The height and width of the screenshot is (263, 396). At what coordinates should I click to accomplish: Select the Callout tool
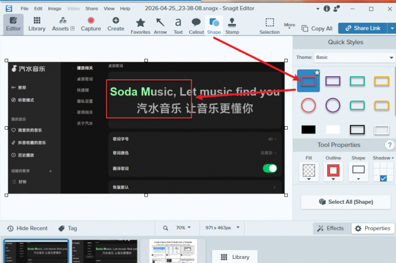(196, 26)
